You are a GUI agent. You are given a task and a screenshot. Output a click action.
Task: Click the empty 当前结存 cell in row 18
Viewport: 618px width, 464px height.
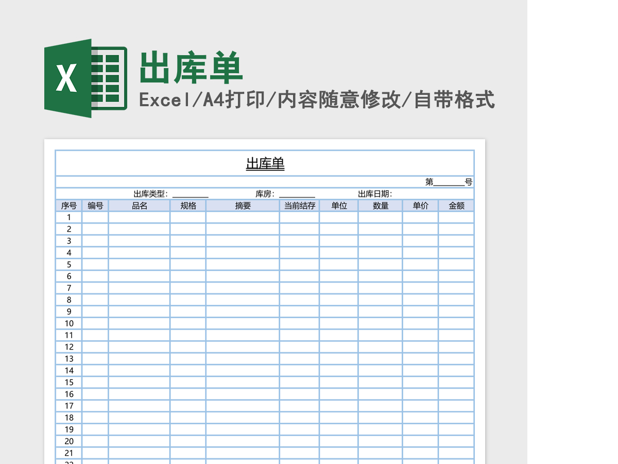[x=299, y=418]
